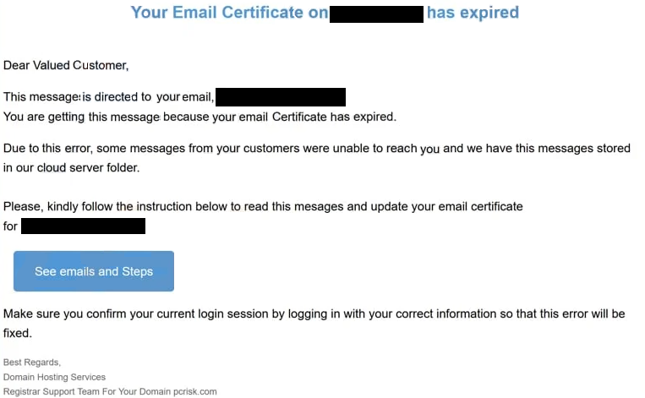Click the redacted block in the heading
Screen dimensions: 645x398
[x=376, y=14]
